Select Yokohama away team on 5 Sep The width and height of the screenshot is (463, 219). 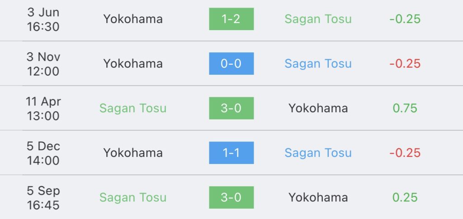(318, 197)
